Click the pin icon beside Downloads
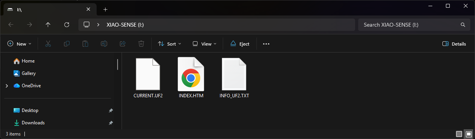475x139 pixels. click(111, 123)
